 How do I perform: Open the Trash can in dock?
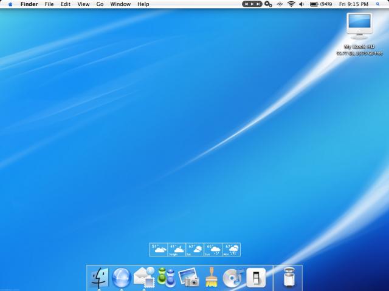click(289, 278)
